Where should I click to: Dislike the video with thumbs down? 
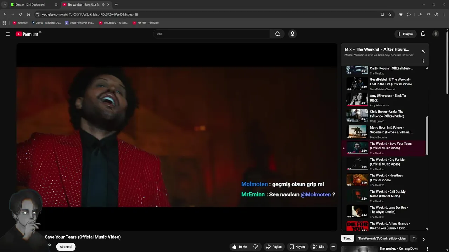coord(256,247)
